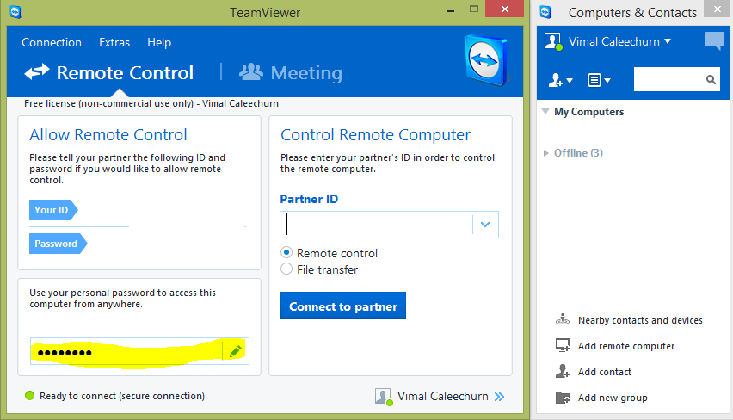Open the list view options icon
The width and height of the screenshot is (733, 420).
pos(599,80)
